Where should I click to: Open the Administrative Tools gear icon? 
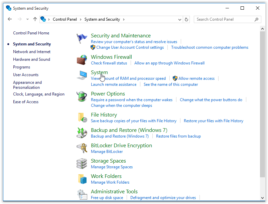(x=82, y=194)
